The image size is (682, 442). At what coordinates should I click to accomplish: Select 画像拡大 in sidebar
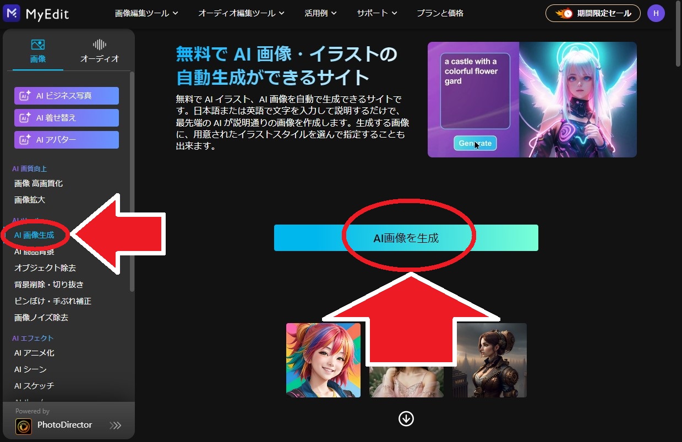click(x=30, y=200)
